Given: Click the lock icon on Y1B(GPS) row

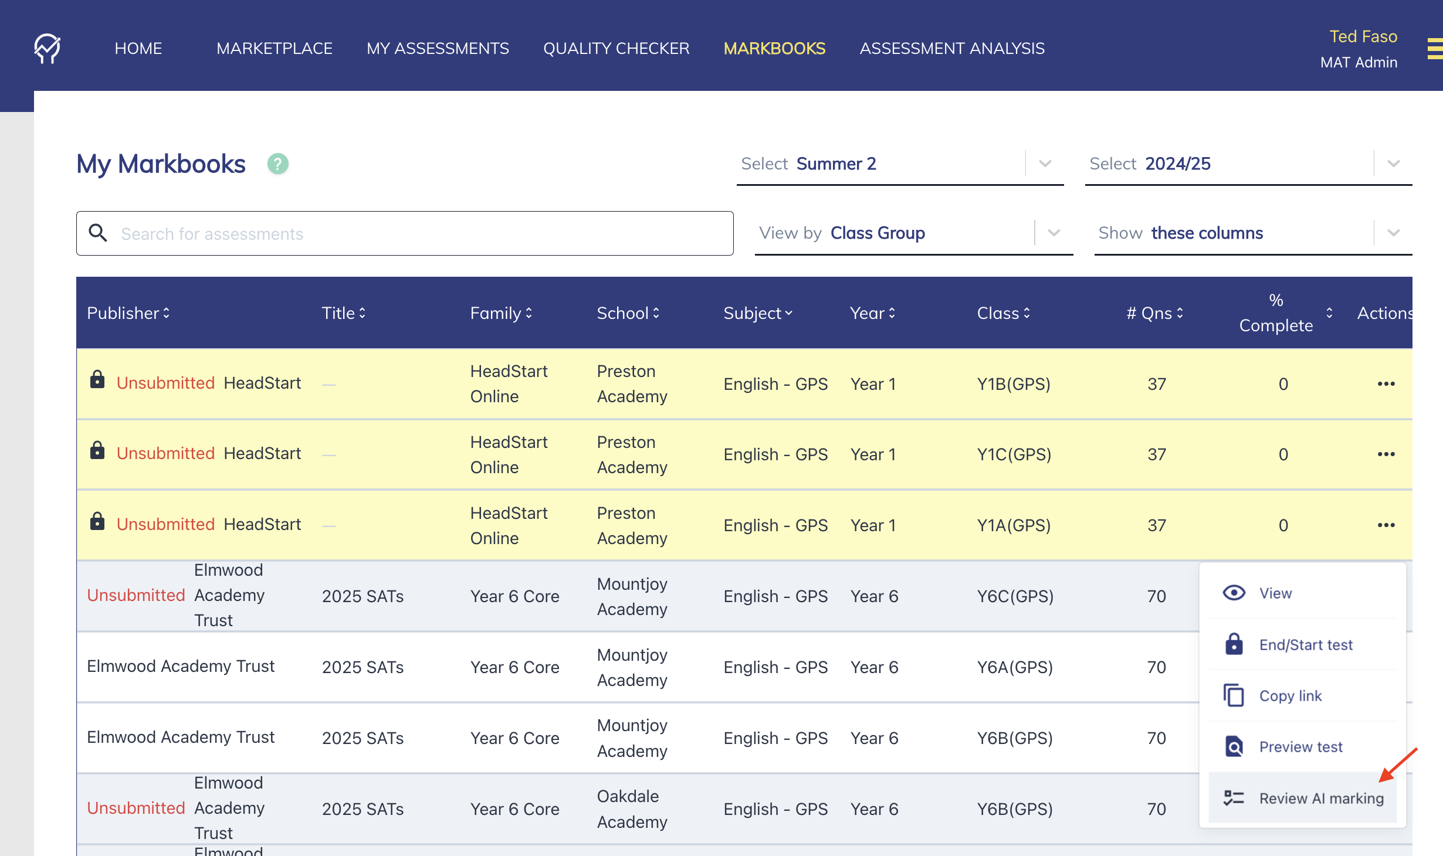Looking at the screenshot, I should click(x=97, y=380).
